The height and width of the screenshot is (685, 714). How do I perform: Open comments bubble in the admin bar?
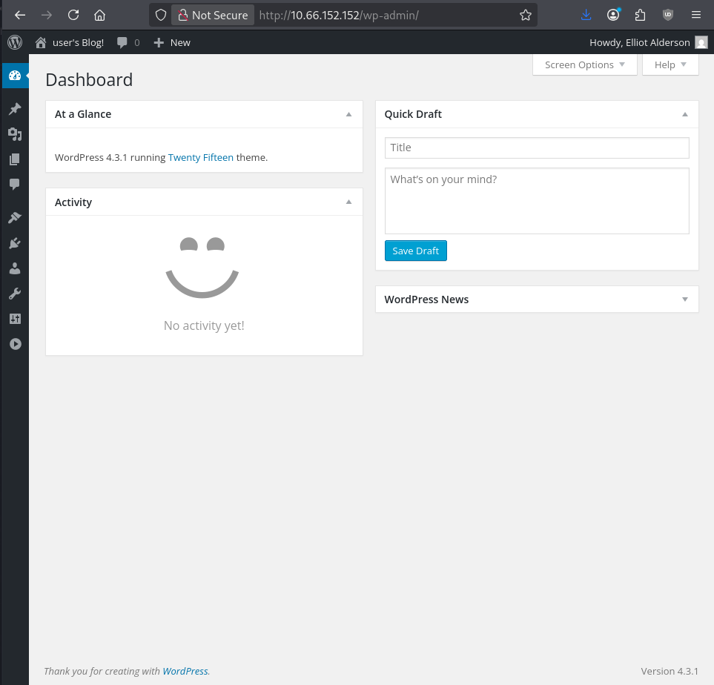click(x=128, y=42)
